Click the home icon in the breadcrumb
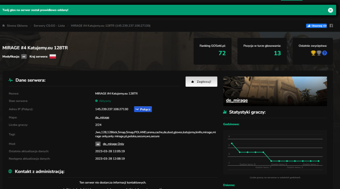340x189 pixels. coord(4,26)
